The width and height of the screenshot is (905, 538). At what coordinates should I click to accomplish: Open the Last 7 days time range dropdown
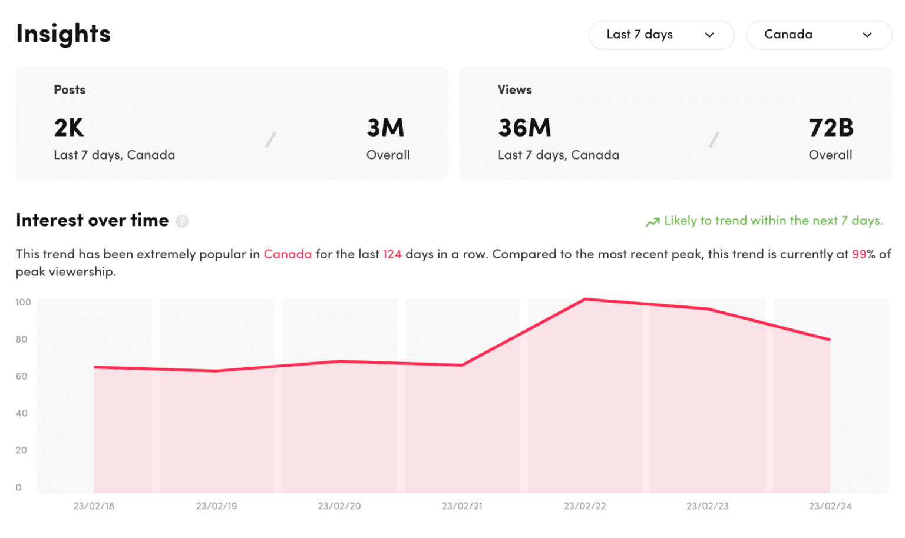click(x=661, y=35)
